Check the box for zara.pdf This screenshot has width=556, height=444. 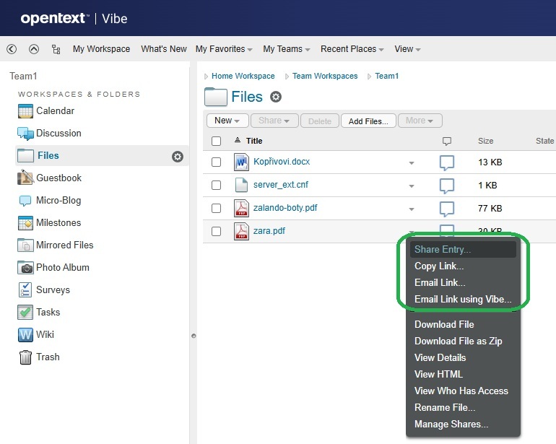216,231
